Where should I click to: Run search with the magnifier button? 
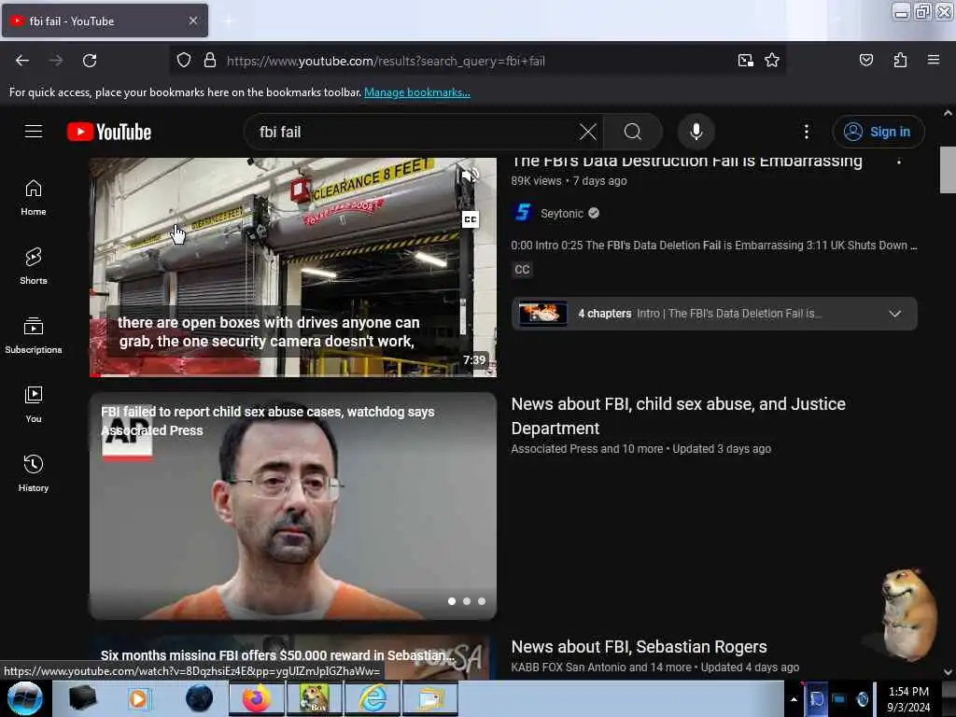633,132
